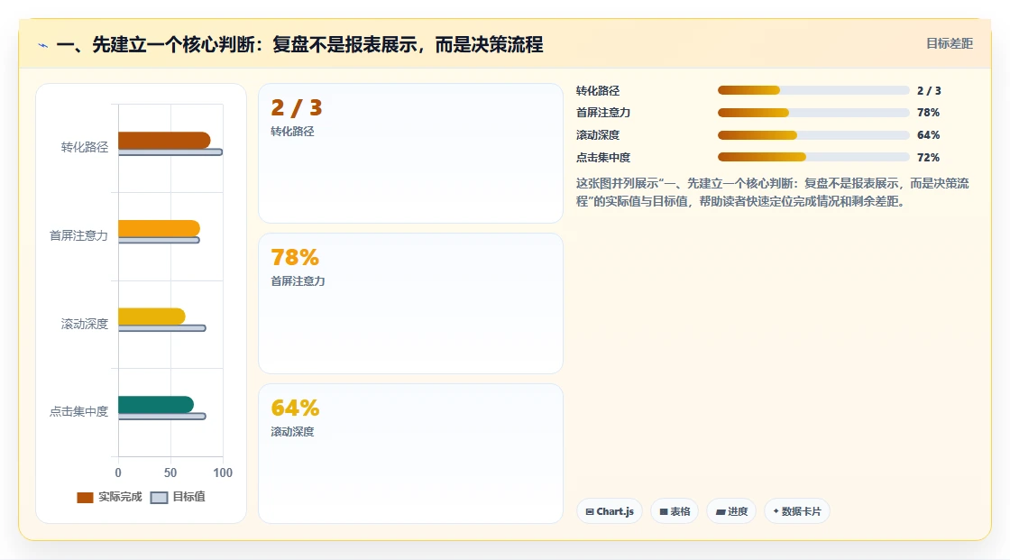
Task: Click the brown 转化路径 actual bar in chart
Action: pyautogui.click(x=164, y=140)
